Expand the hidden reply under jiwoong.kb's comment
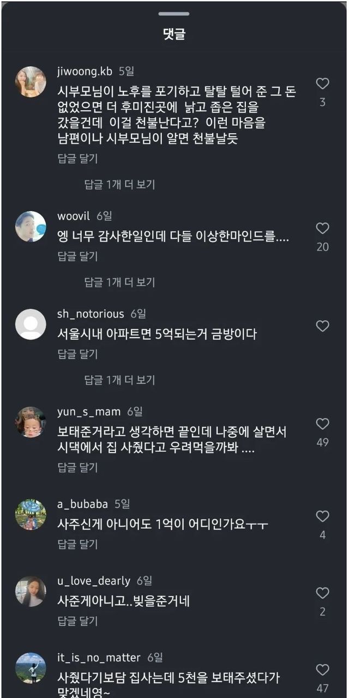349x698 pixels. pos(119,184)
